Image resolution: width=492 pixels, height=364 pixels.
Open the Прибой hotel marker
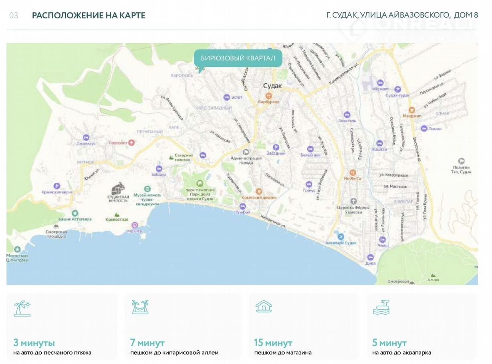click(242, 206)
